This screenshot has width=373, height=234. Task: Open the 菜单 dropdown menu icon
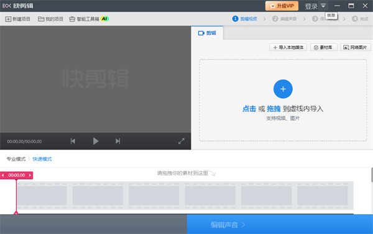pos(323,6)
